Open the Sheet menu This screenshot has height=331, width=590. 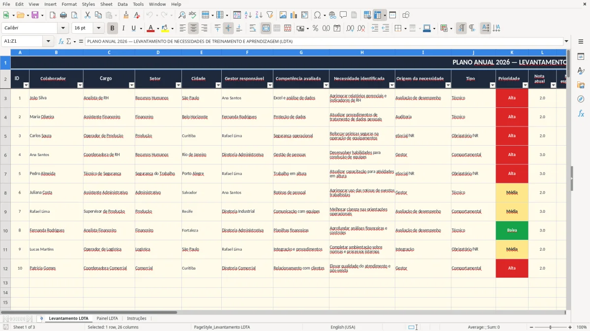click(x=106, y=4)
